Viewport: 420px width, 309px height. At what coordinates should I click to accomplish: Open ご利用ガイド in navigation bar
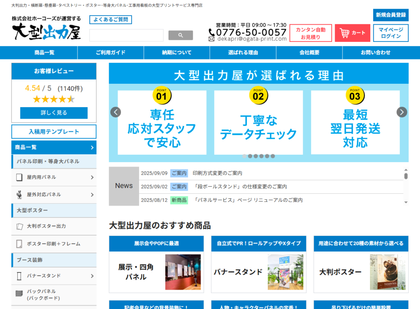click(x=111, y=53)
